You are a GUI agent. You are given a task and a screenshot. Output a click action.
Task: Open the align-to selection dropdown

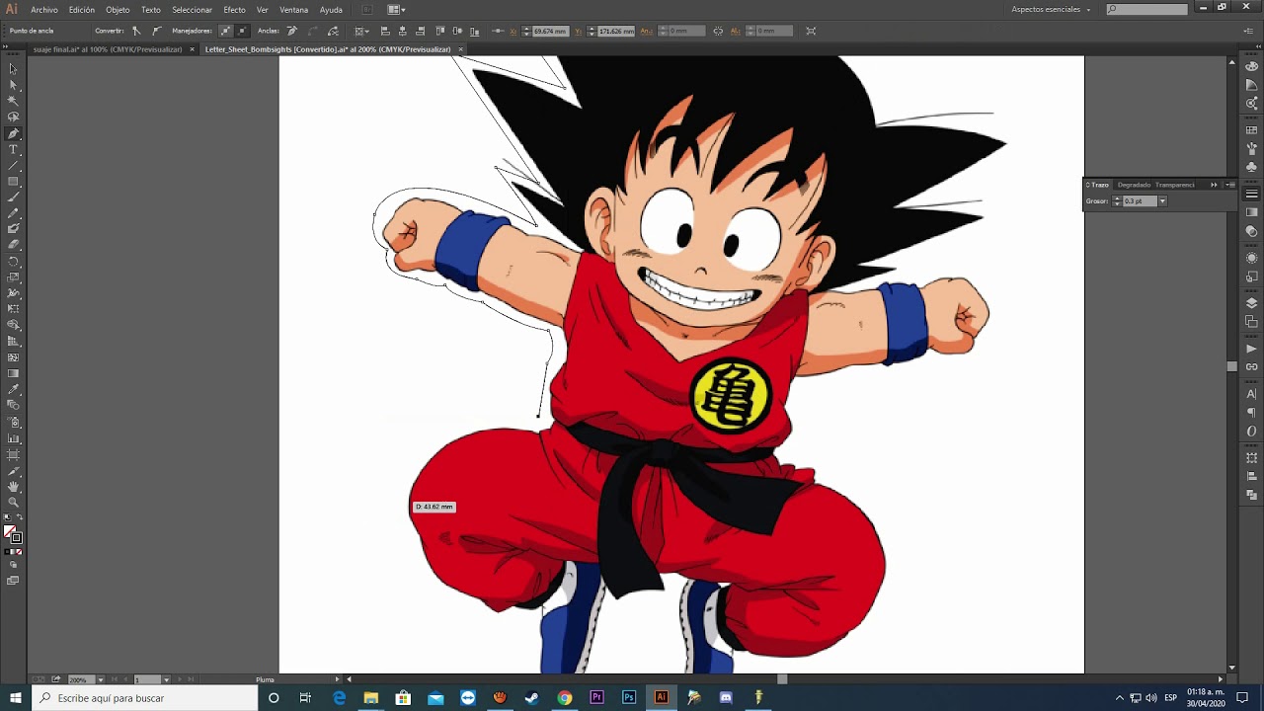pos(362,31)
